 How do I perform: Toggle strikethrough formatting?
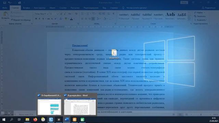tap(49, 19)
